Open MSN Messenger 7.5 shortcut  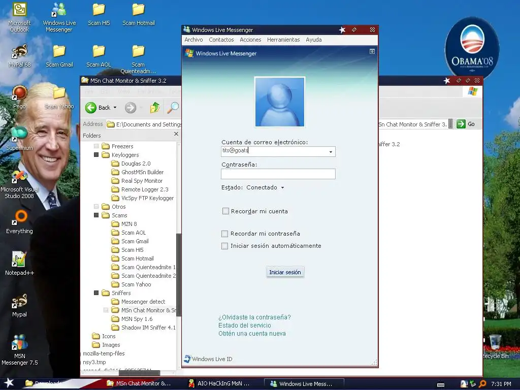coord(19,350)
